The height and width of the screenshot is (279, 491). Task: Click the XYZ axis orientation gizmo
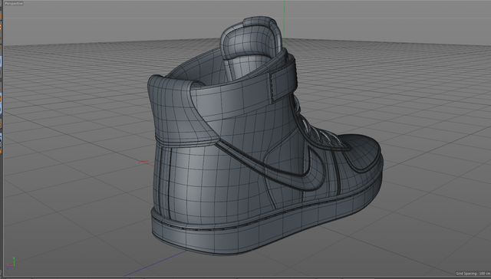(11, 264)
